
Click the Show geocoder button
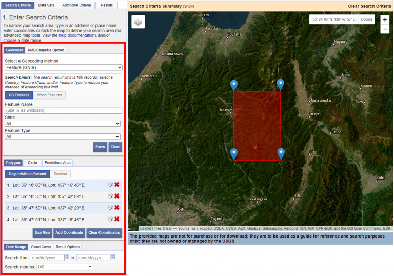click(100, 147)
